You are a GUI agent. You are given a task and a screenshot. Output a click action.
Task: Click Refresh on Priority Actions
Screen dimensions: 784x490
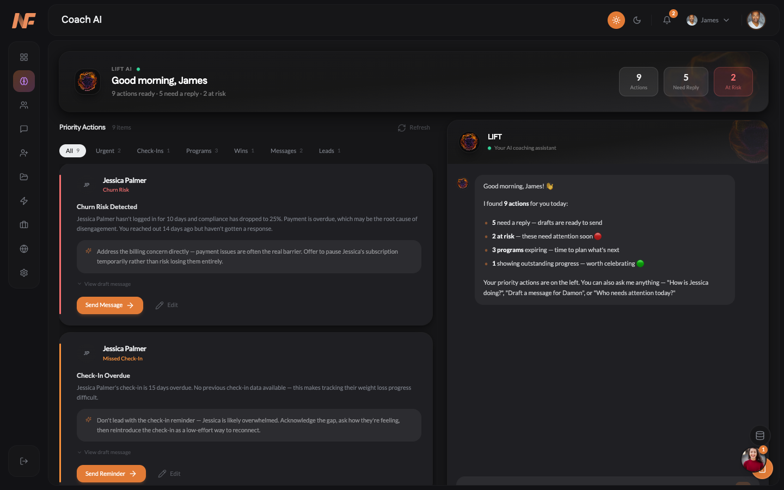click(414, 127)
